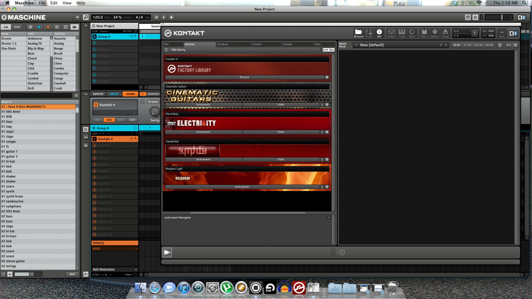
Task: Show Kontakt on-screen Keyboard icon
Action: [x=402, y=33]
